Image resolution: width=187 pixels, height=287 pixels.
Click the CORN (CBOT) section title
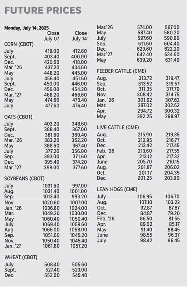19,44
